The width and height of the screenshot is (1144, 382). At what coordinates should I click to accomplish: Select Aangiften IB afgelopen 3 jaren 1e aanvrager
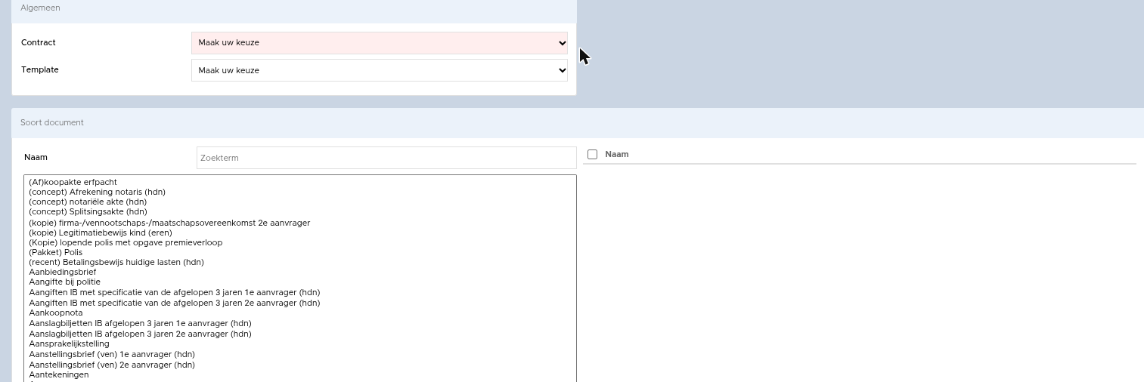pos(300,292)
